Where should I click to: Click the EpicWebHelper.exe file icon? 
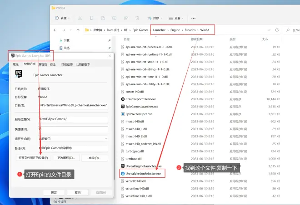click(x=122, y=114)
